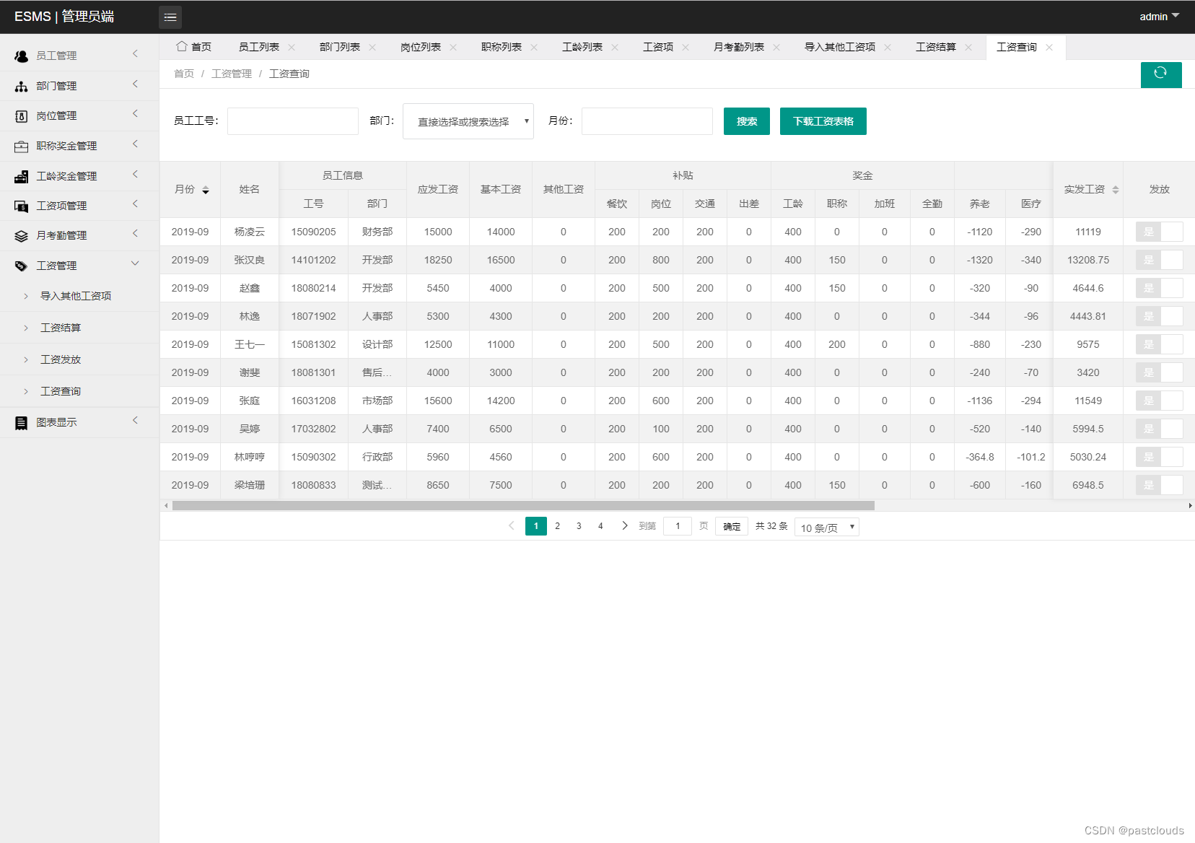Toggle the hamburger menu icon

tap(170, 17)
